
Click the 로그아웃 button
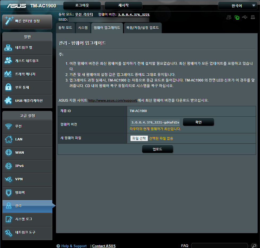[82, 6]
